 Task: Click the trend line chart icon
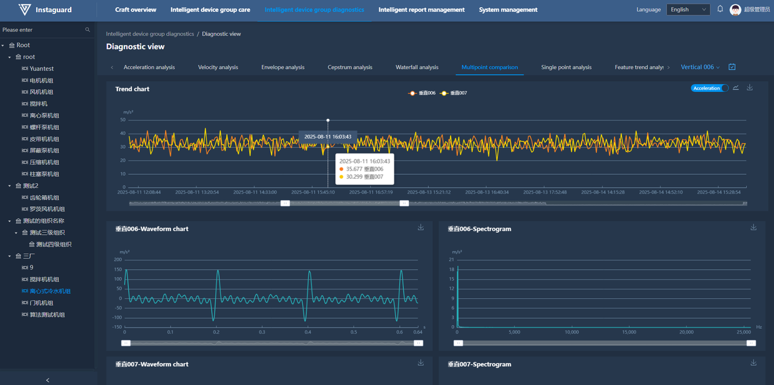736,88
